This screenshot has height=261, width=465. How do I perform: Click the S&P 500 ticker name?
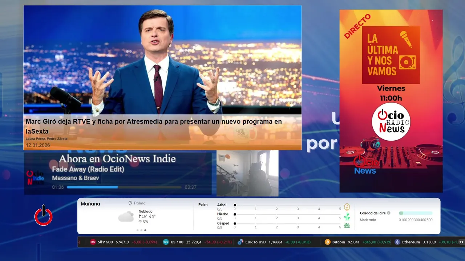[105, 242]
